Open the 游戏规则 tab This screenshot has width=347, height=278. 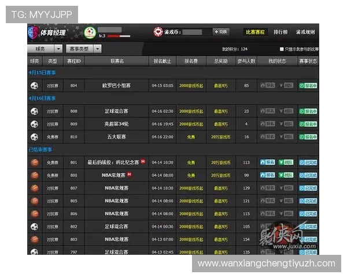point(305,32)
